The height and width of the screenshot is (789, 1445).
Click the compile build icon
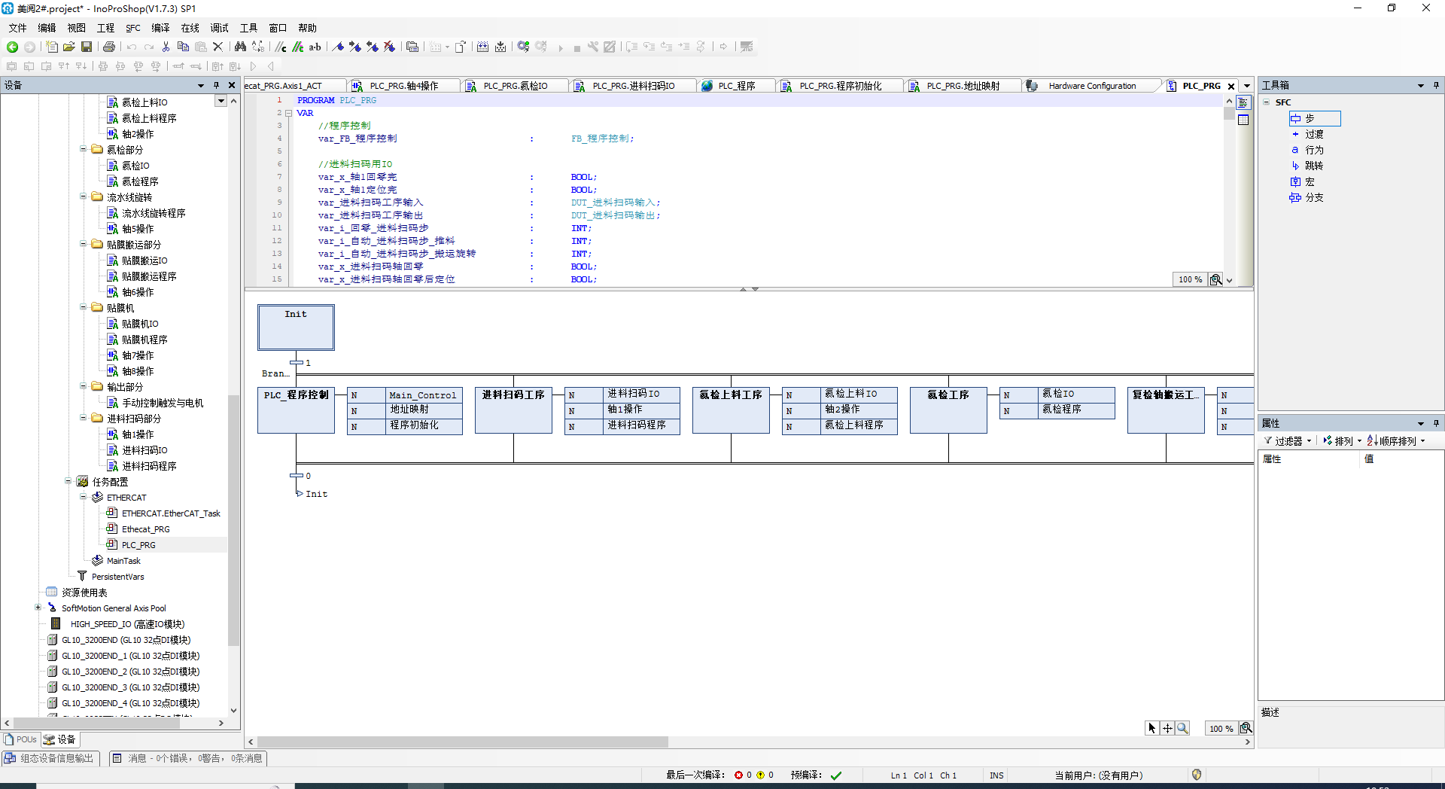tap(483, 47)
